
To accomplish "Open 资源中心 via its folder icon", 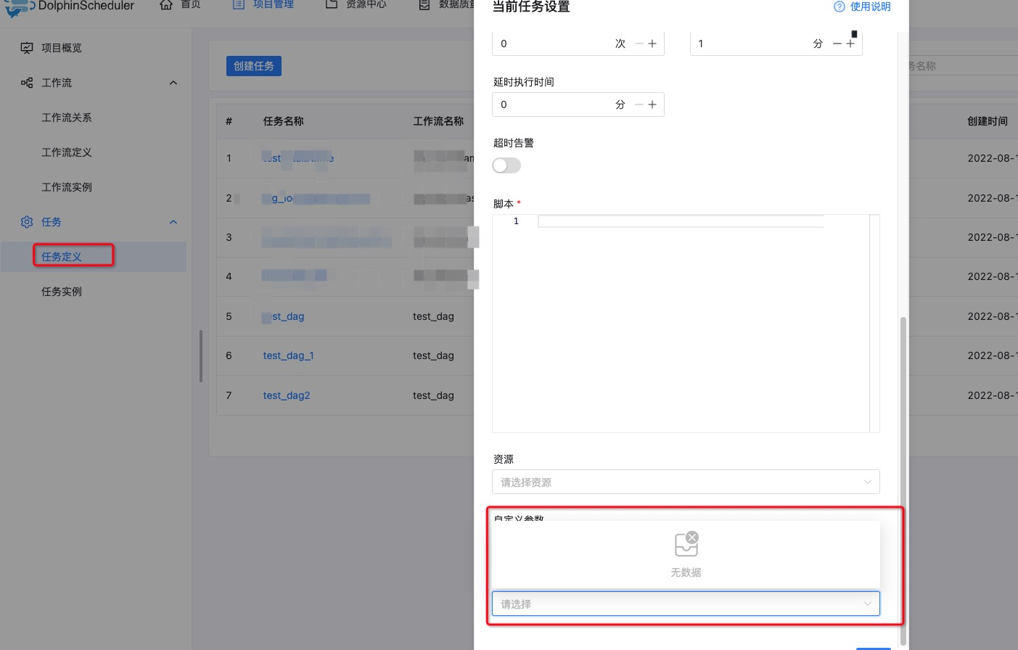I will coord(332,4).
